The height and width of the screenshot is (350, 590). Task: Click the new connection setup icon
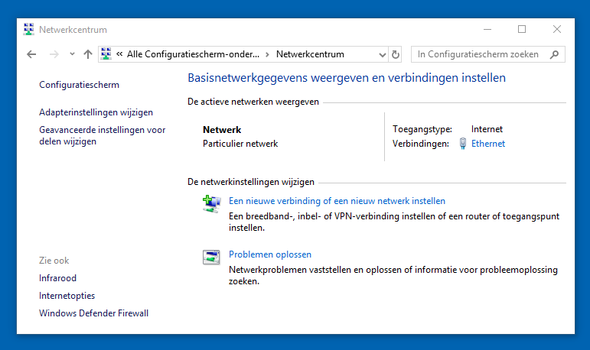point(211,204)
